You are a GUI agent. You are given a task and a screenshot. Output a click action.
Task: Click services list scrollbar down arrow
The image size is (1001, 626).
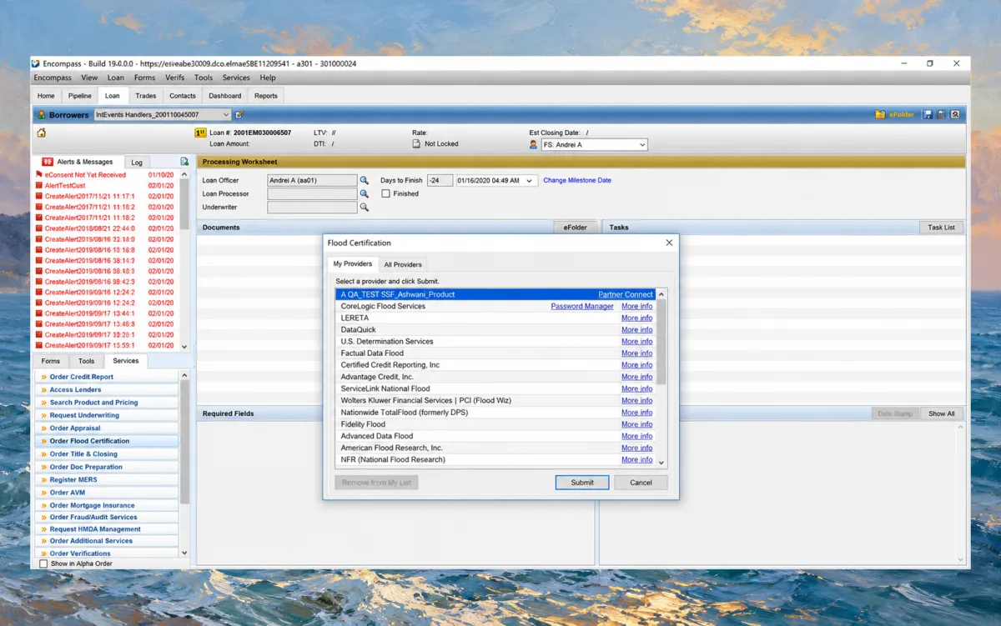coord(184,552)
